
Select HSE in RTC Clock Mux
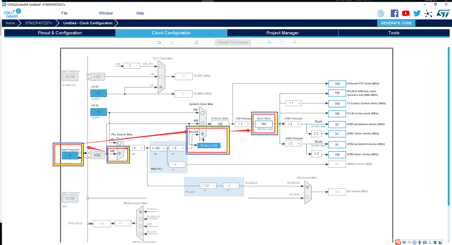[161, 67]
